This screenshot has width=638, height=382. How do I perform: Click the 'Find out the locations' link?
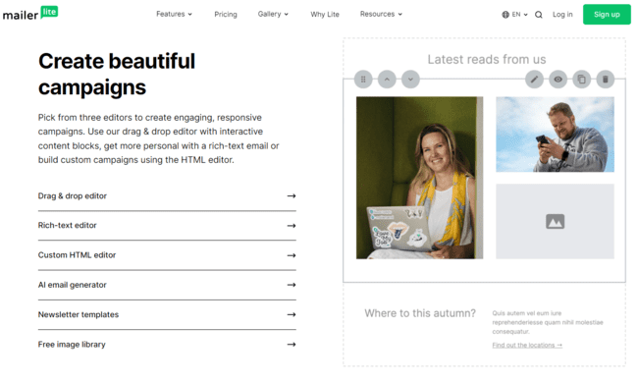(x=527, y=345)
